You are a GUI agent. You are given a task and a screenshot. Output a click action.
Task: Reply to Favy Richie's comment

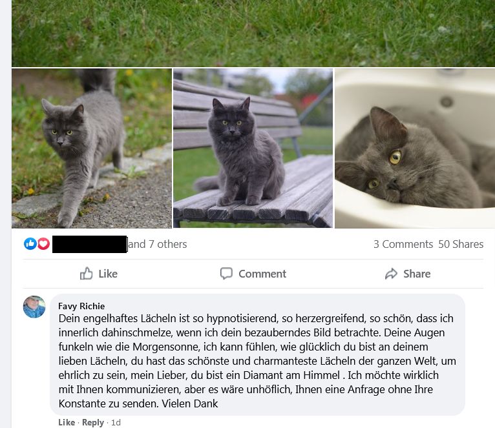point(93,422)
